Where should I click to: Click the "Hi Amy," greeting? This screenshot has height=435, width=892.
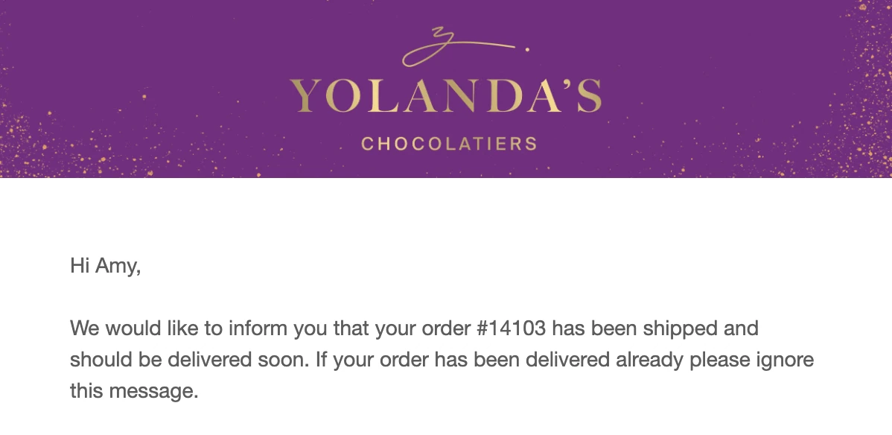tap(105, 266)
